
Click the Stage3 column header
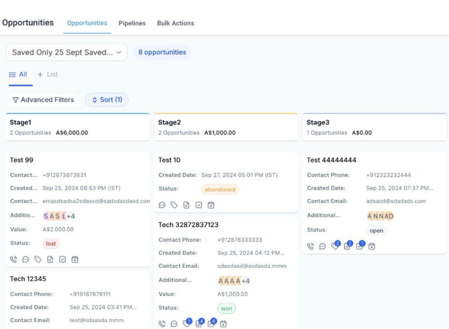coord(375,127)
